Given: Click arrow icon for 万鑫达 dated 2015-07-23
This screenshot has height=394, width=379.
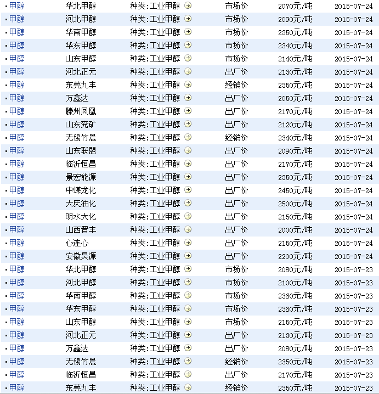Looking at the screenshot, I should point(188,348).
